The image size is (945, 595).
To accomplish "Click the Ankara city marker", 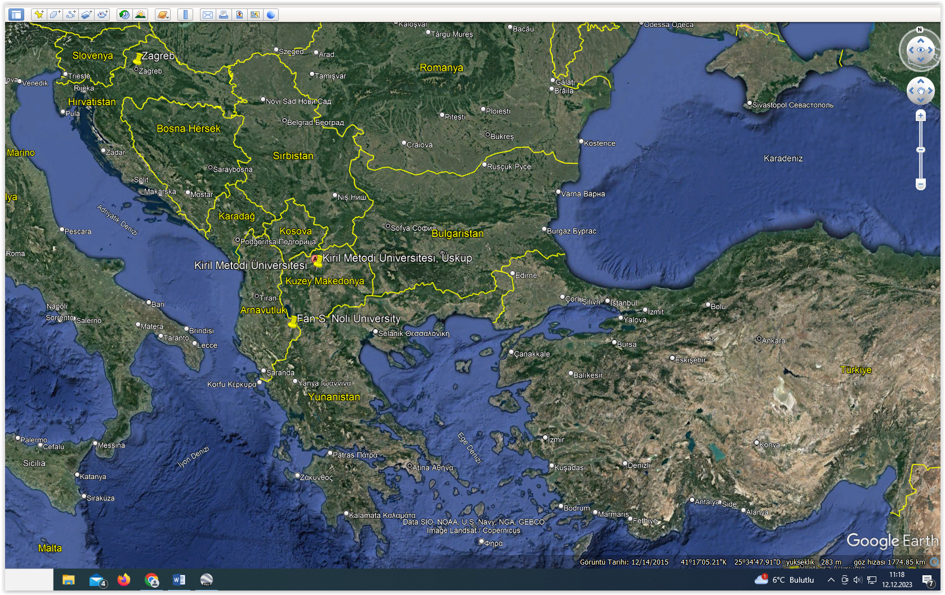I will click(x=759, y=339).
